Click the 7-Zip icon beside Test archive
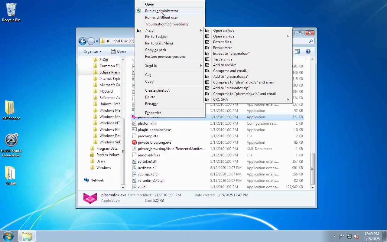The width and height of the screenshot is (387, 242). pyautogui.click(x=207, y=59)
